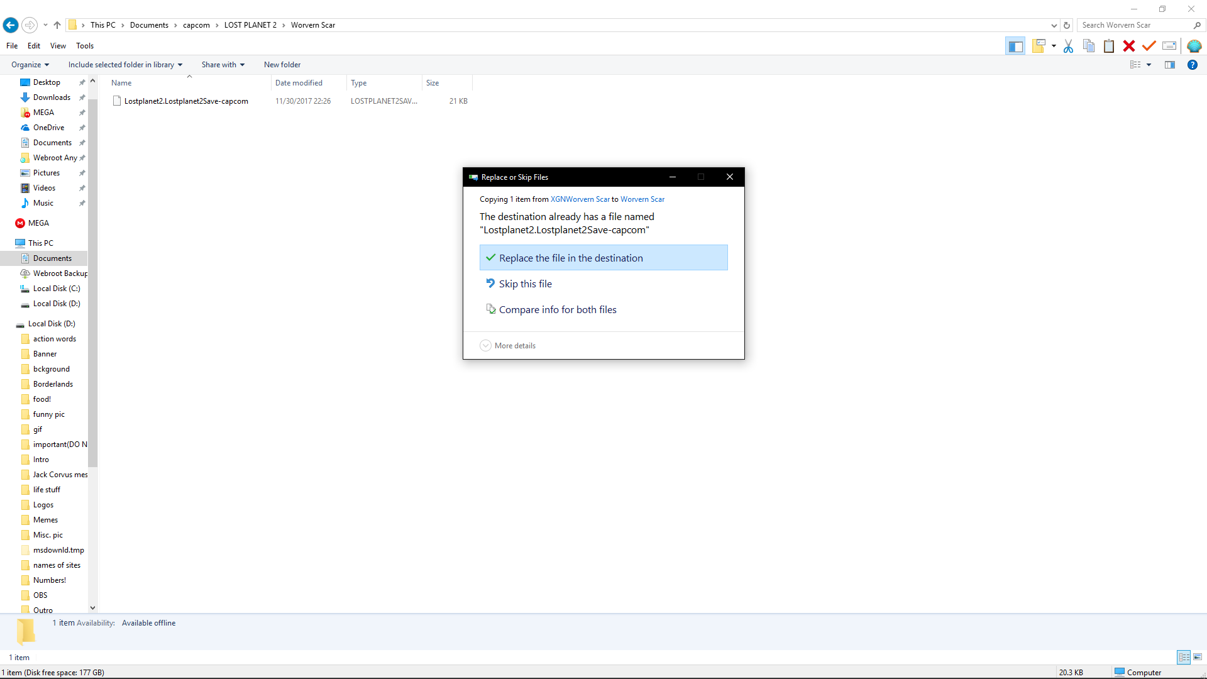This screenshot has width=1207, height=679.
Task: Open the Share with dropdown
Action: point(223,65)
